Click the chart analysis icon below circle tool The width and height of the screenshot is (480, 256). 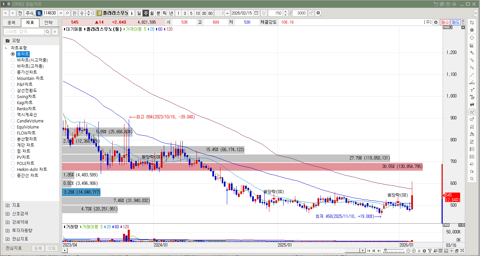pos(472,45)
